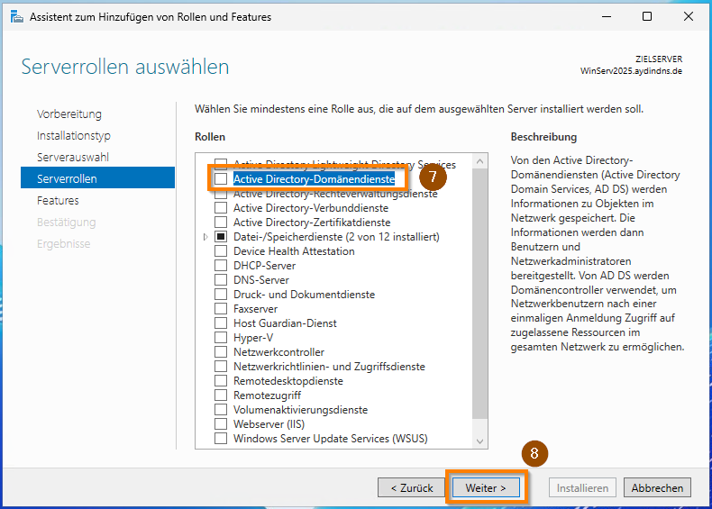Check the Faxserver checkbox
Screen dimensions: 712x509
click(221, 309)
